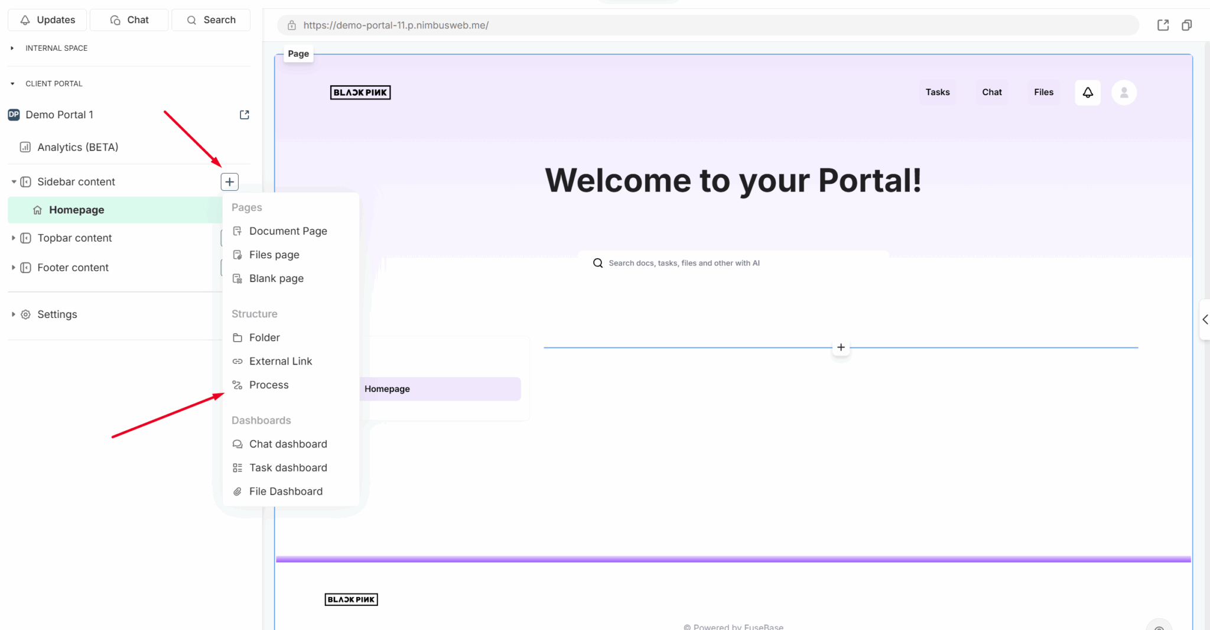The height and width of the screenshot is (630, 1210).
Task: Collapse the Client Portal section
Action: (x=12, y=83)
